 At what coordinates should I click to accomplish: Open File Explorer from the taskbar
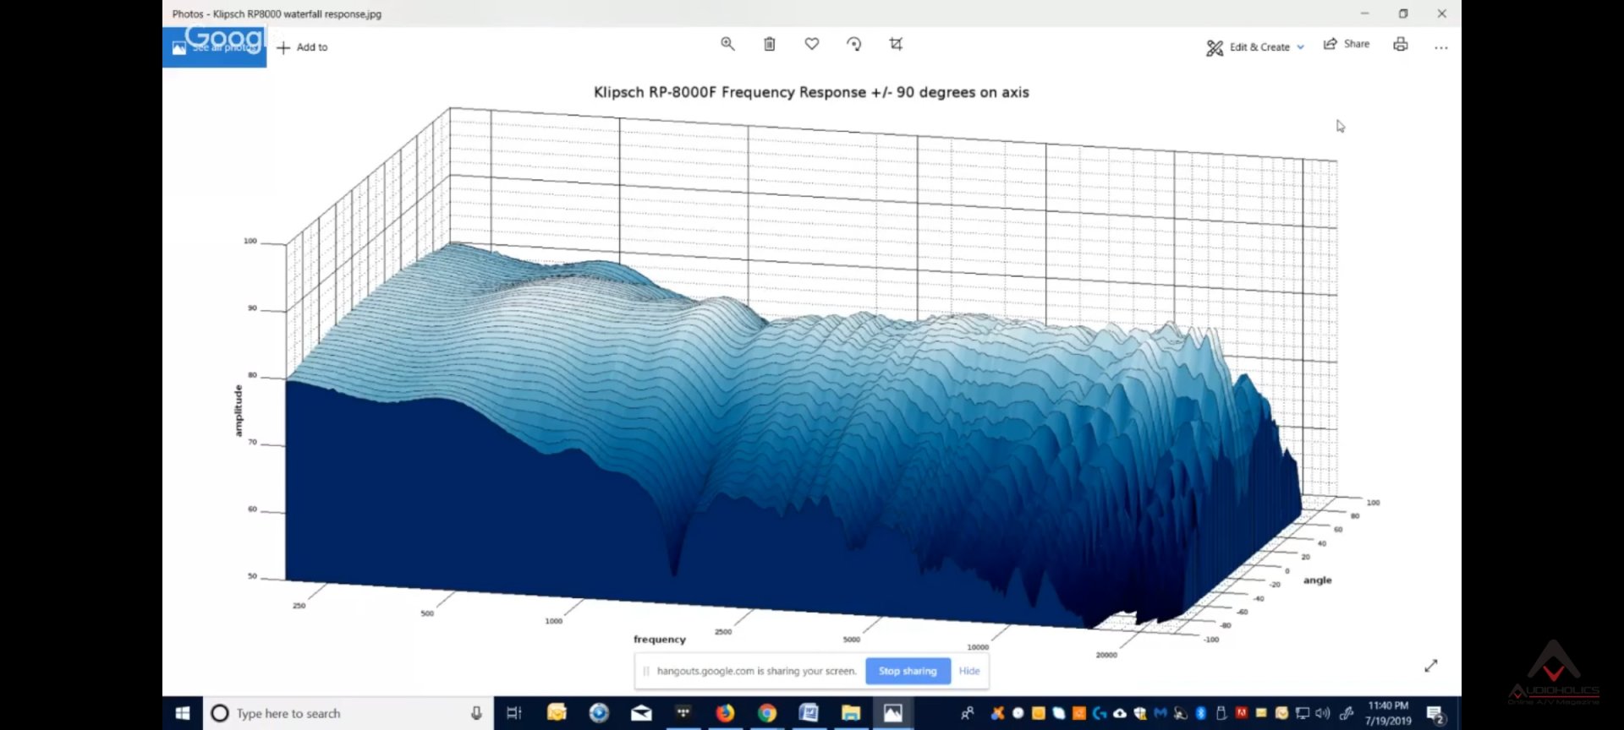(851, 713)
